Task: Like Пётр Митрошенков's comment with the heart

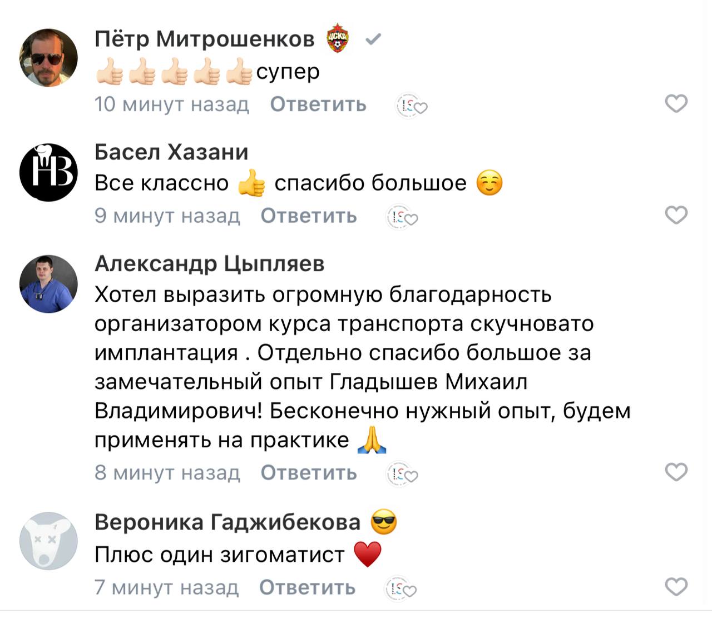Action: pos(676,103)
